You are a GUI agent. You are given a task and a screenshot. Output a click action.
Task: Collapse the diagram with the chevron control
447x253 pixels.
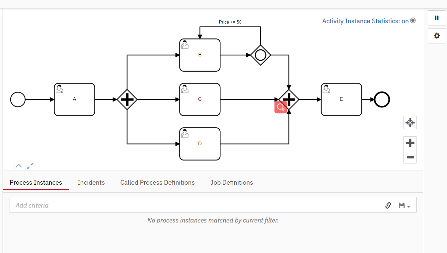click(19, 166)
